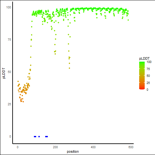Viewport: 155px width, 155px height.
Task: Click the legend label 0
Action: click(147, 89)
